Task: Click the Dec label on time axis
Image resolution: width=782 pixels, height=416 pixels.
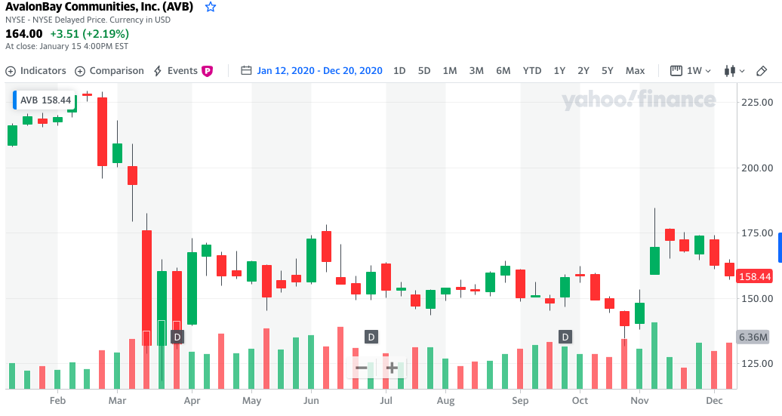Action: (x=714, y=401)
